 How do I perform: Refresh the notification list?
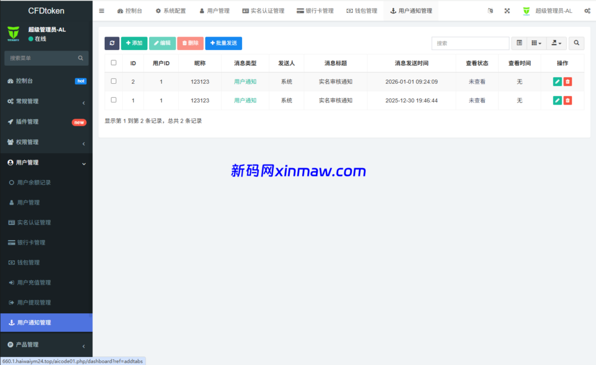pos(111,43)
